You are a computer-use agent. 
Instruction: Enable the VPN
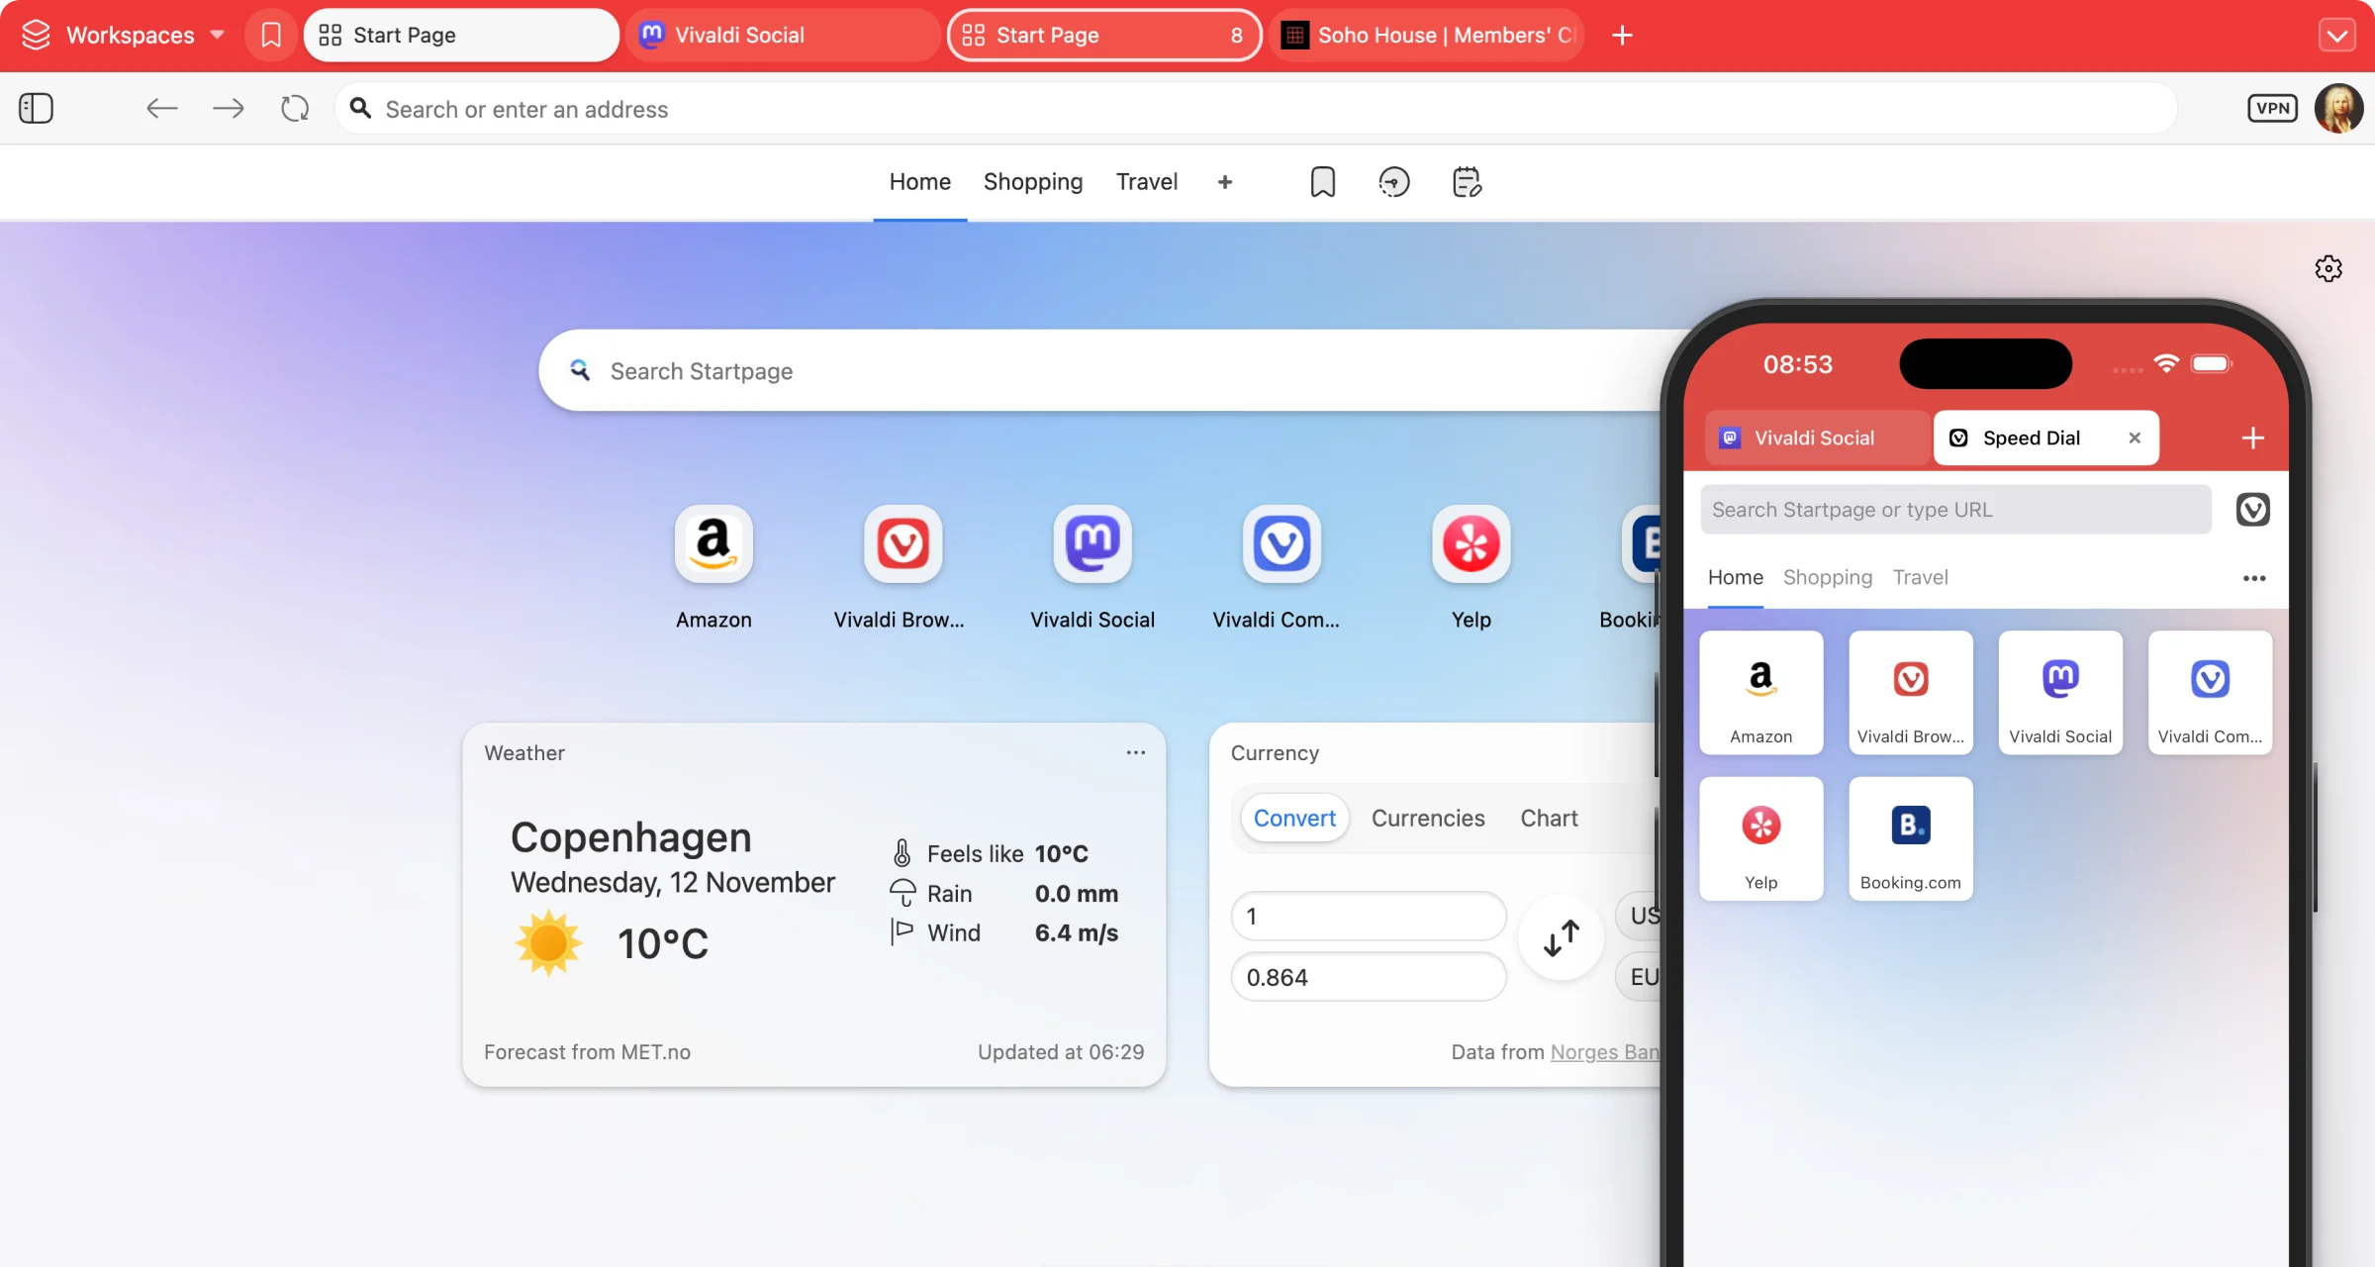point(2272,108)
